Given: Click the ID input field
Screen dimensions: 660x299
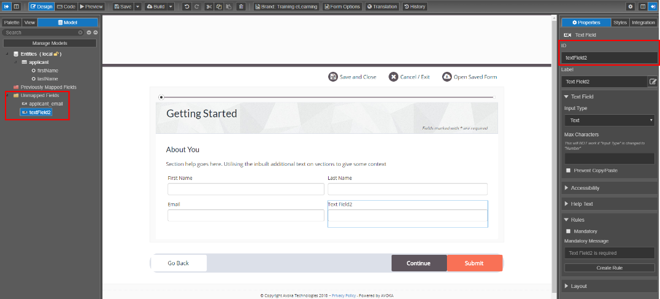Looking at the screenshot, I should coord(609,58).
